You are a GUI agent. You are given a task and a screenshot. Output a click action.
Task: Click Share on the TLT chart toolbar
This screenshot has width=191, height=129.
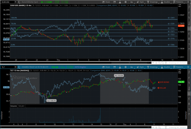point(106,67)
